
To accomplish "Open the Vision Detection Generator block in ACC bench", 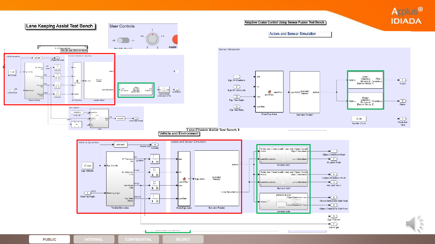I will pyautogui.click(x=365, y=79).
